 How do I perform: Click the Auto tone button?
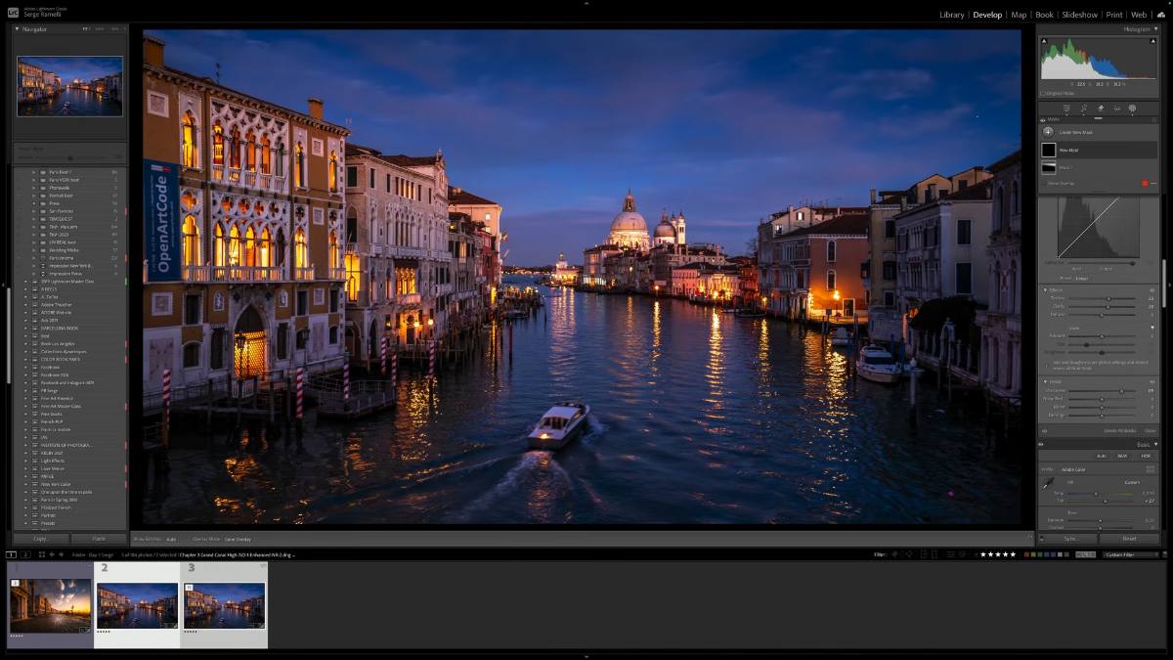click(1102, 456)
